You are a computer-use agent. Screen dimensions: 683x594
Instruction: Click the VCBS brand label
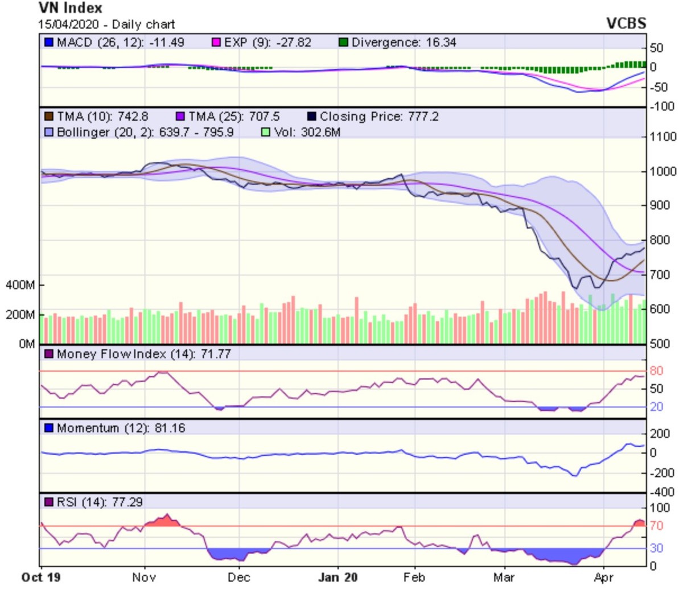click(626, 23)
